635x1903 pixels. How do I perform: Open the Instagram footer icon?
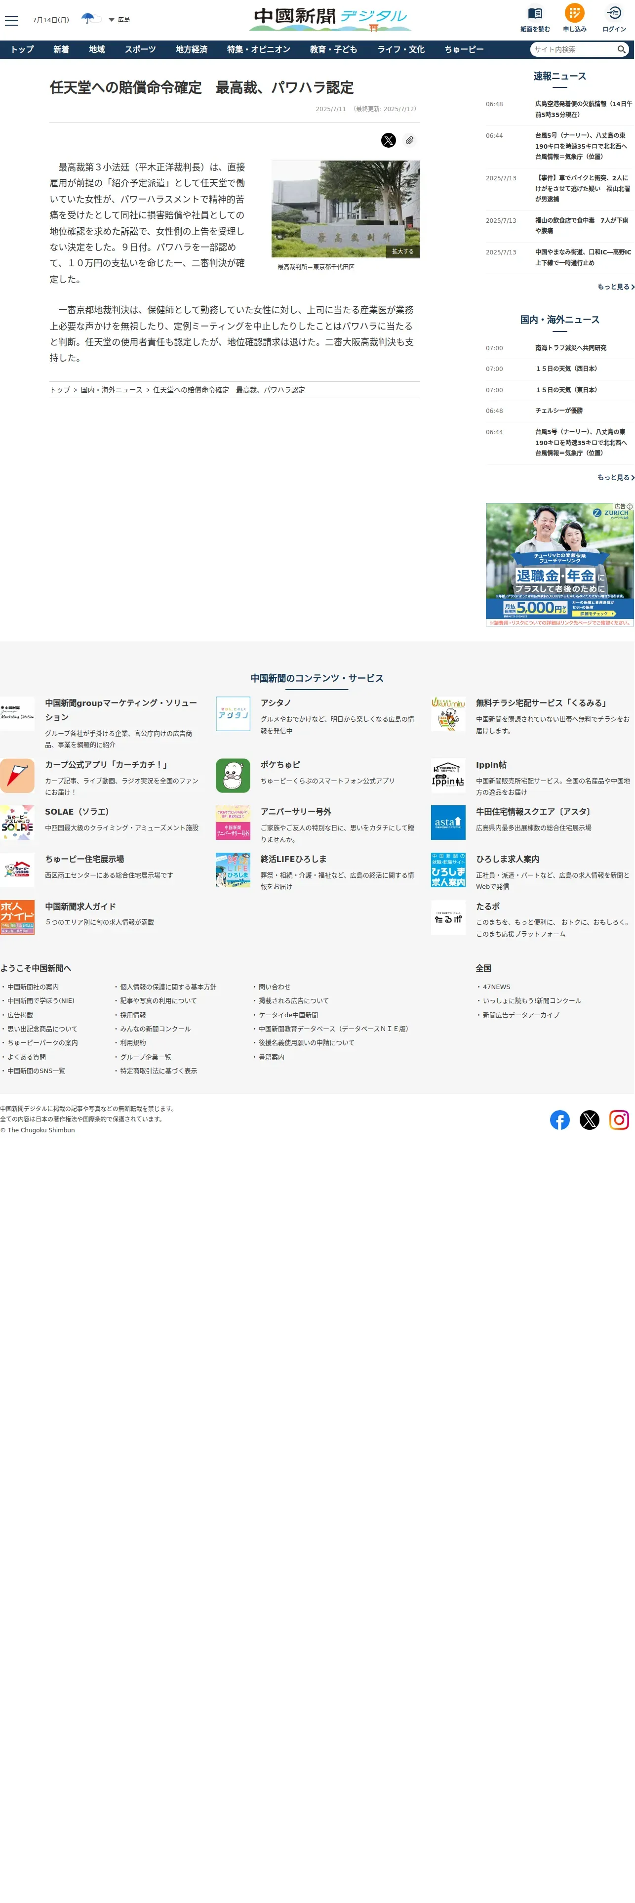coord(619,1120)
